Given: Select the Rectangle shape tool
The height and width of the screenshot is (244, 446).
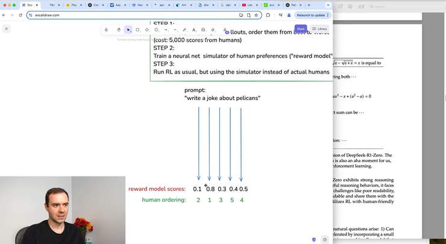Looking at the screenshot, I should (137, 30).
